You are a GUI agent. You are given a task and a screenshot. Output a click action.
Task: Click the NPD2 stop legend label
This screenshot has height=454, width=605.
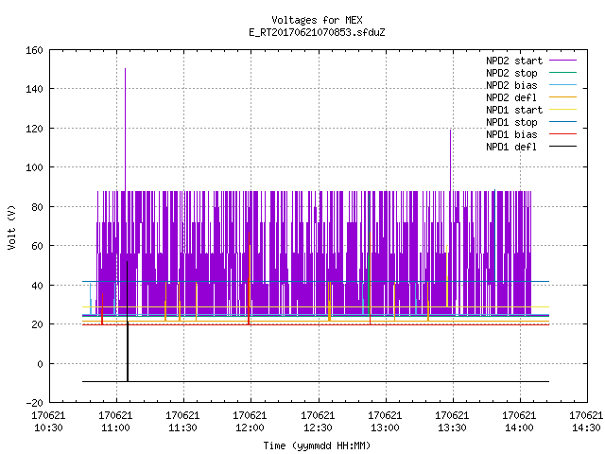pos(511,73)
